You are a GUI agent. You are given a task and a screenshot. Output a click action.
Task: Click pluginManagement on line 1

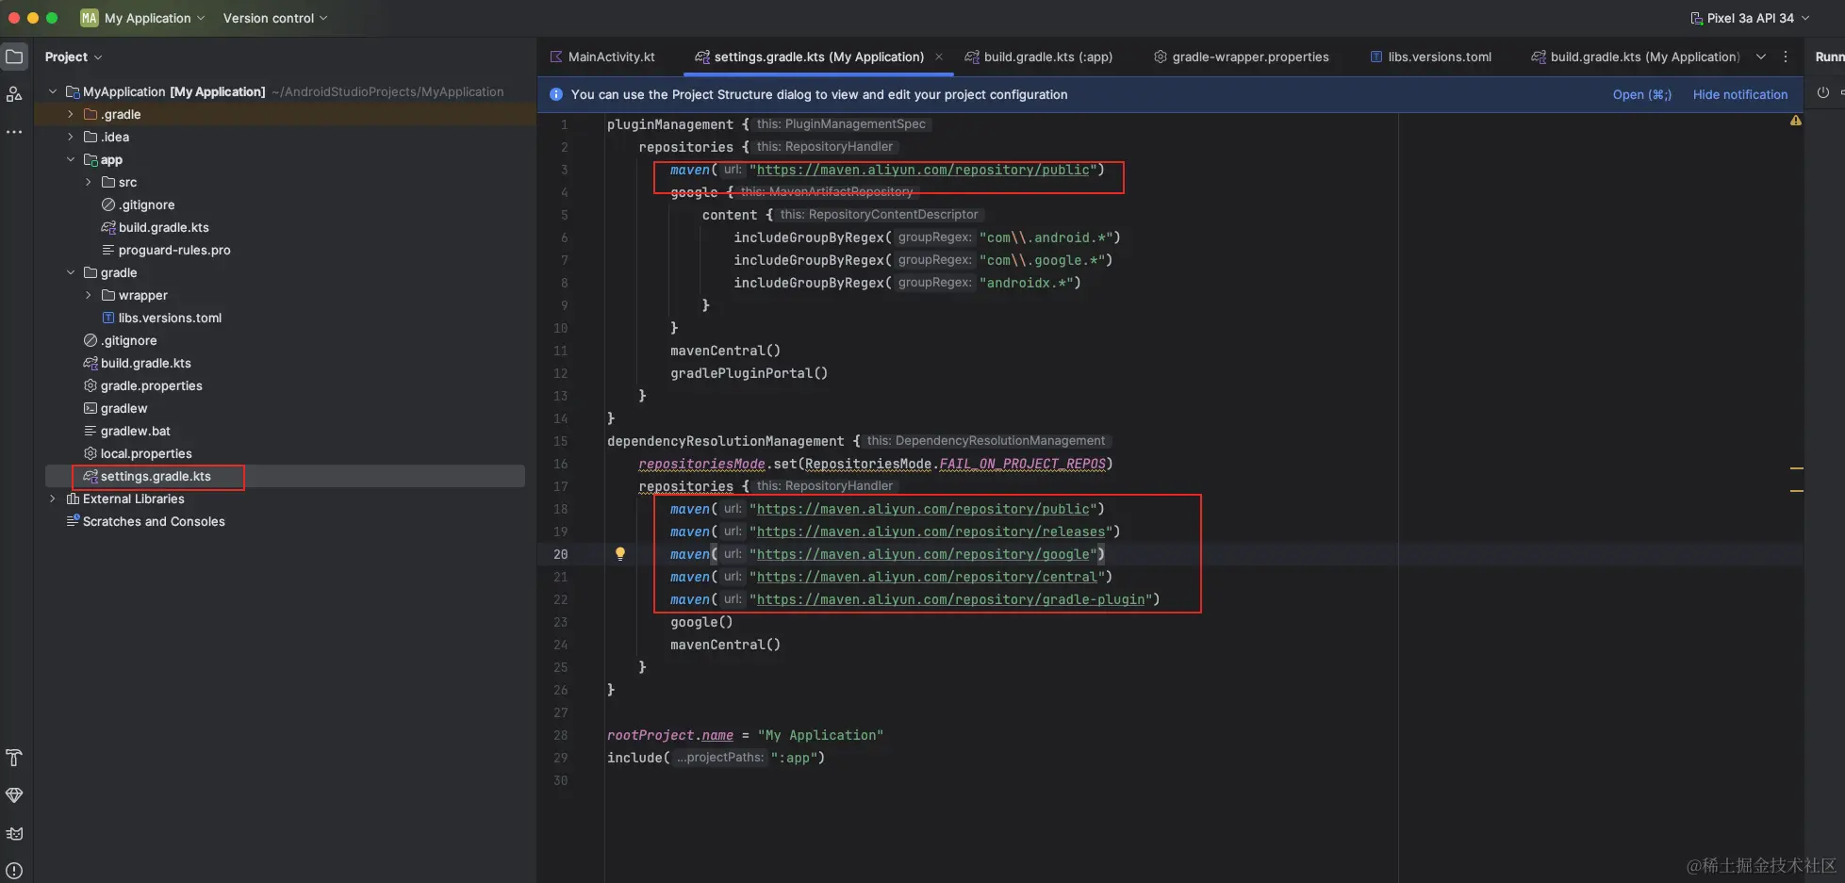[x=670, y=124]
